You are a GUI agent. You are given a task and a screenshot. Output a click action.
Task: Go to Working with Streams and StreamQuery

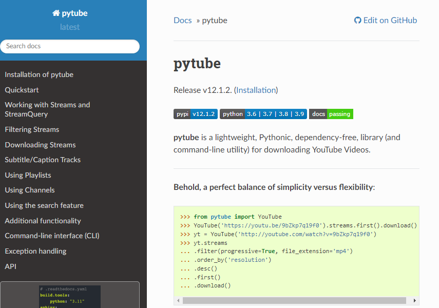tap(47, 109)
